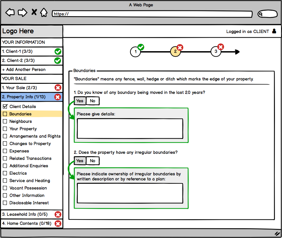Click the green checkmark beside Client-1
Viewport: 282px width, 238px height.
[x=58, y=52]
